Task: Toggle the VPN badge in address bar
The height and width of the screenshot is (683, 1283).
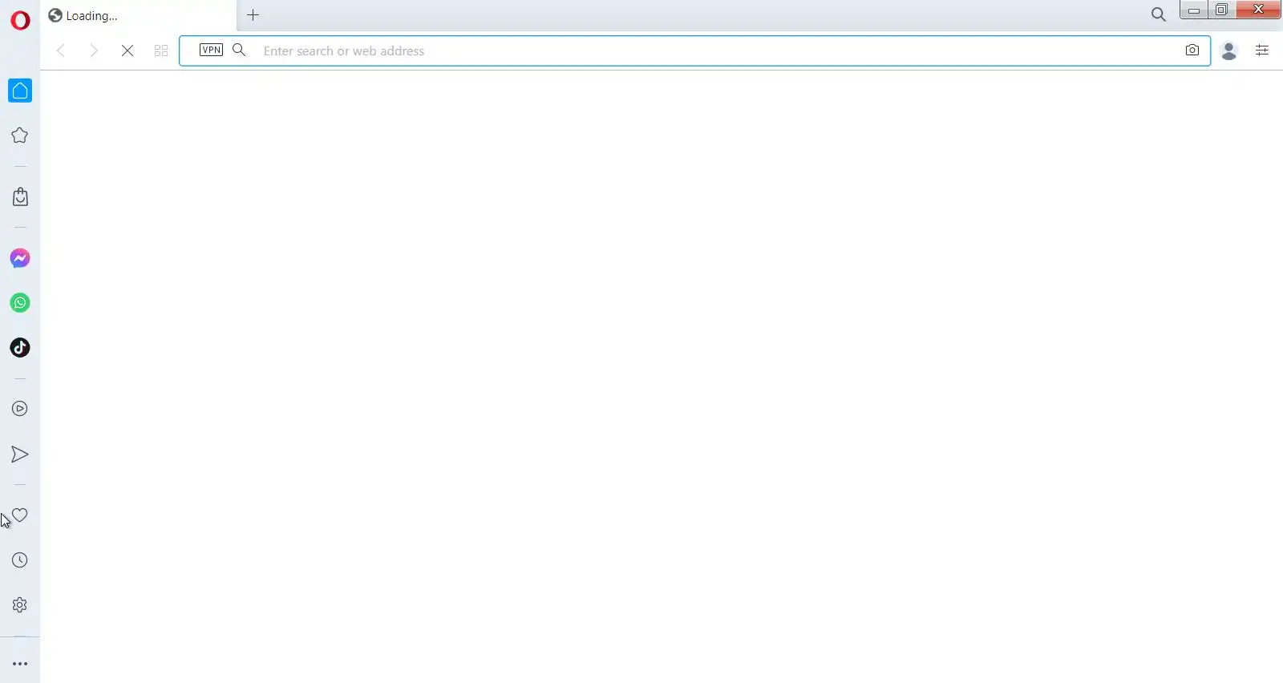Action: click(x=211, y=50)
